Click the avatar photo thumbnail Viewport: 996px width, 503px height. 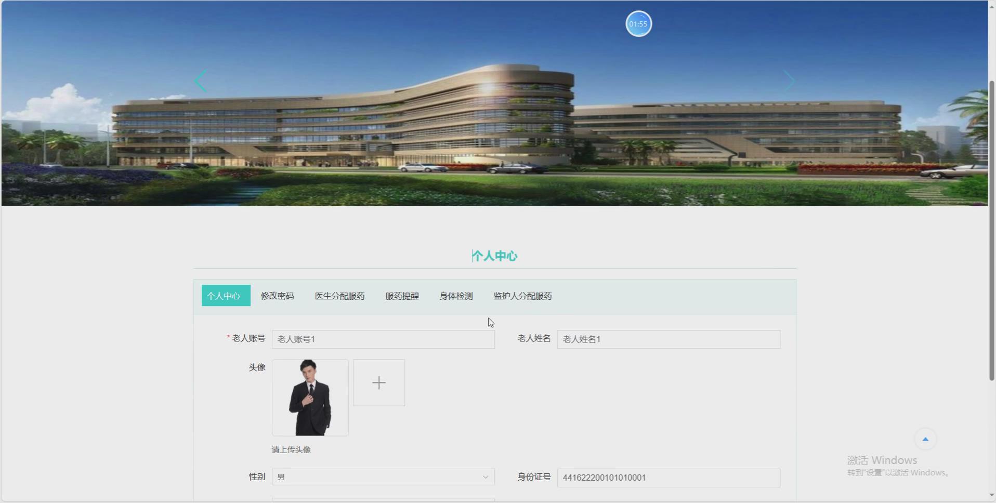(310, 398)
